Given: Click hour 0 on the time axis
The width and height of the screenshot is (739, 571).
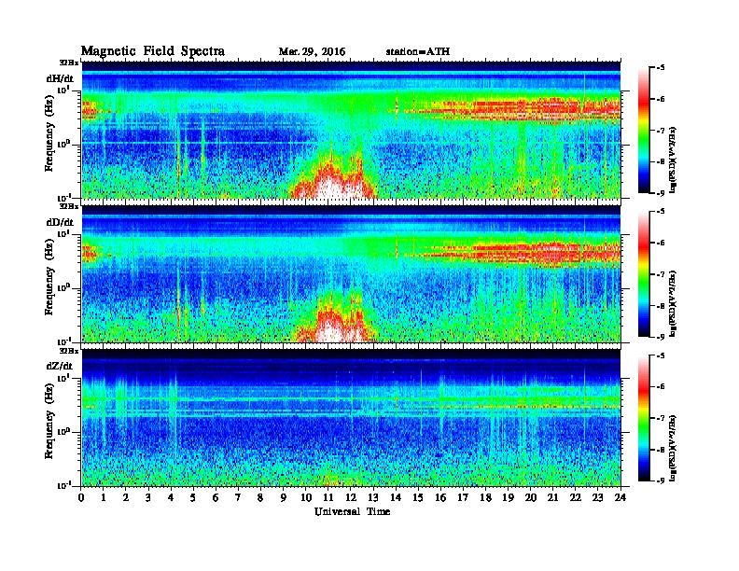Looking at the screenshot, I should pos(81,498).
